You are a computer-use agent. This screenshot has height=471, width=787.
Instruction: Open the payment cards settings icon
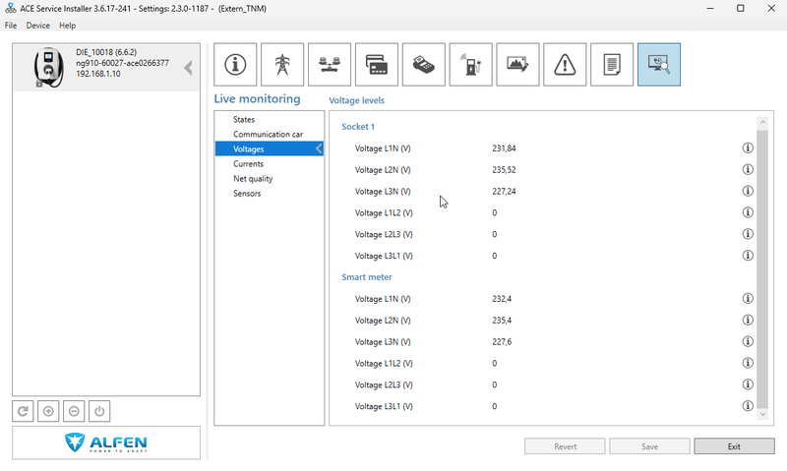(377, 65)
